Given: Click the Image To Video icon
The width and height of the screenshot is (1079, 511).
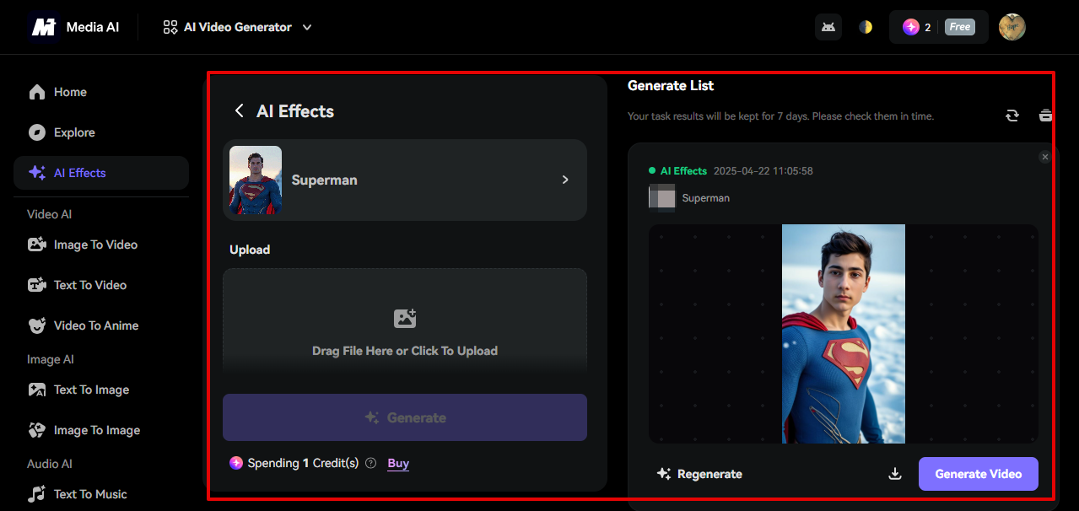Looking at the screenshot, I should [37, 245].
